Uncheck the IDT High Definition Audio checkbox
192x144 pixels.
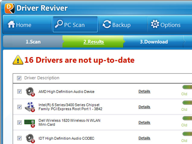(19, 138)
